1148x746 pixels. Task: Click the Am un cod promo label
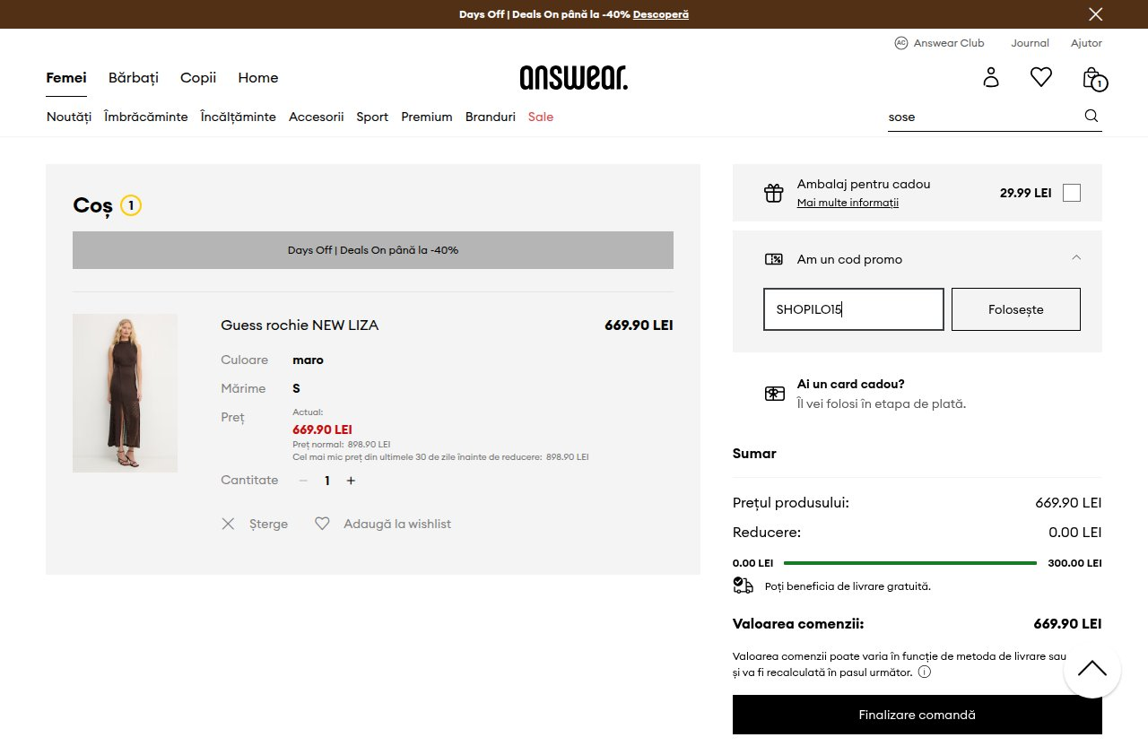850,259
